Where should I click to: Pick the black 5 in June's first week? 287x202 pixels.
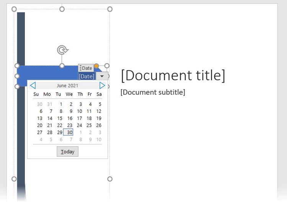(100, 104)
